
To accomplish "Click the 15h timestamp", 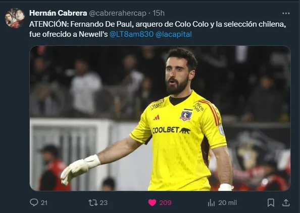I will click(159, 13).
